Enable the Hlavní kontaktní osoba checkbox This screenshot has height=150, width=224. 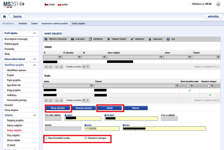[x=46, y=138]
